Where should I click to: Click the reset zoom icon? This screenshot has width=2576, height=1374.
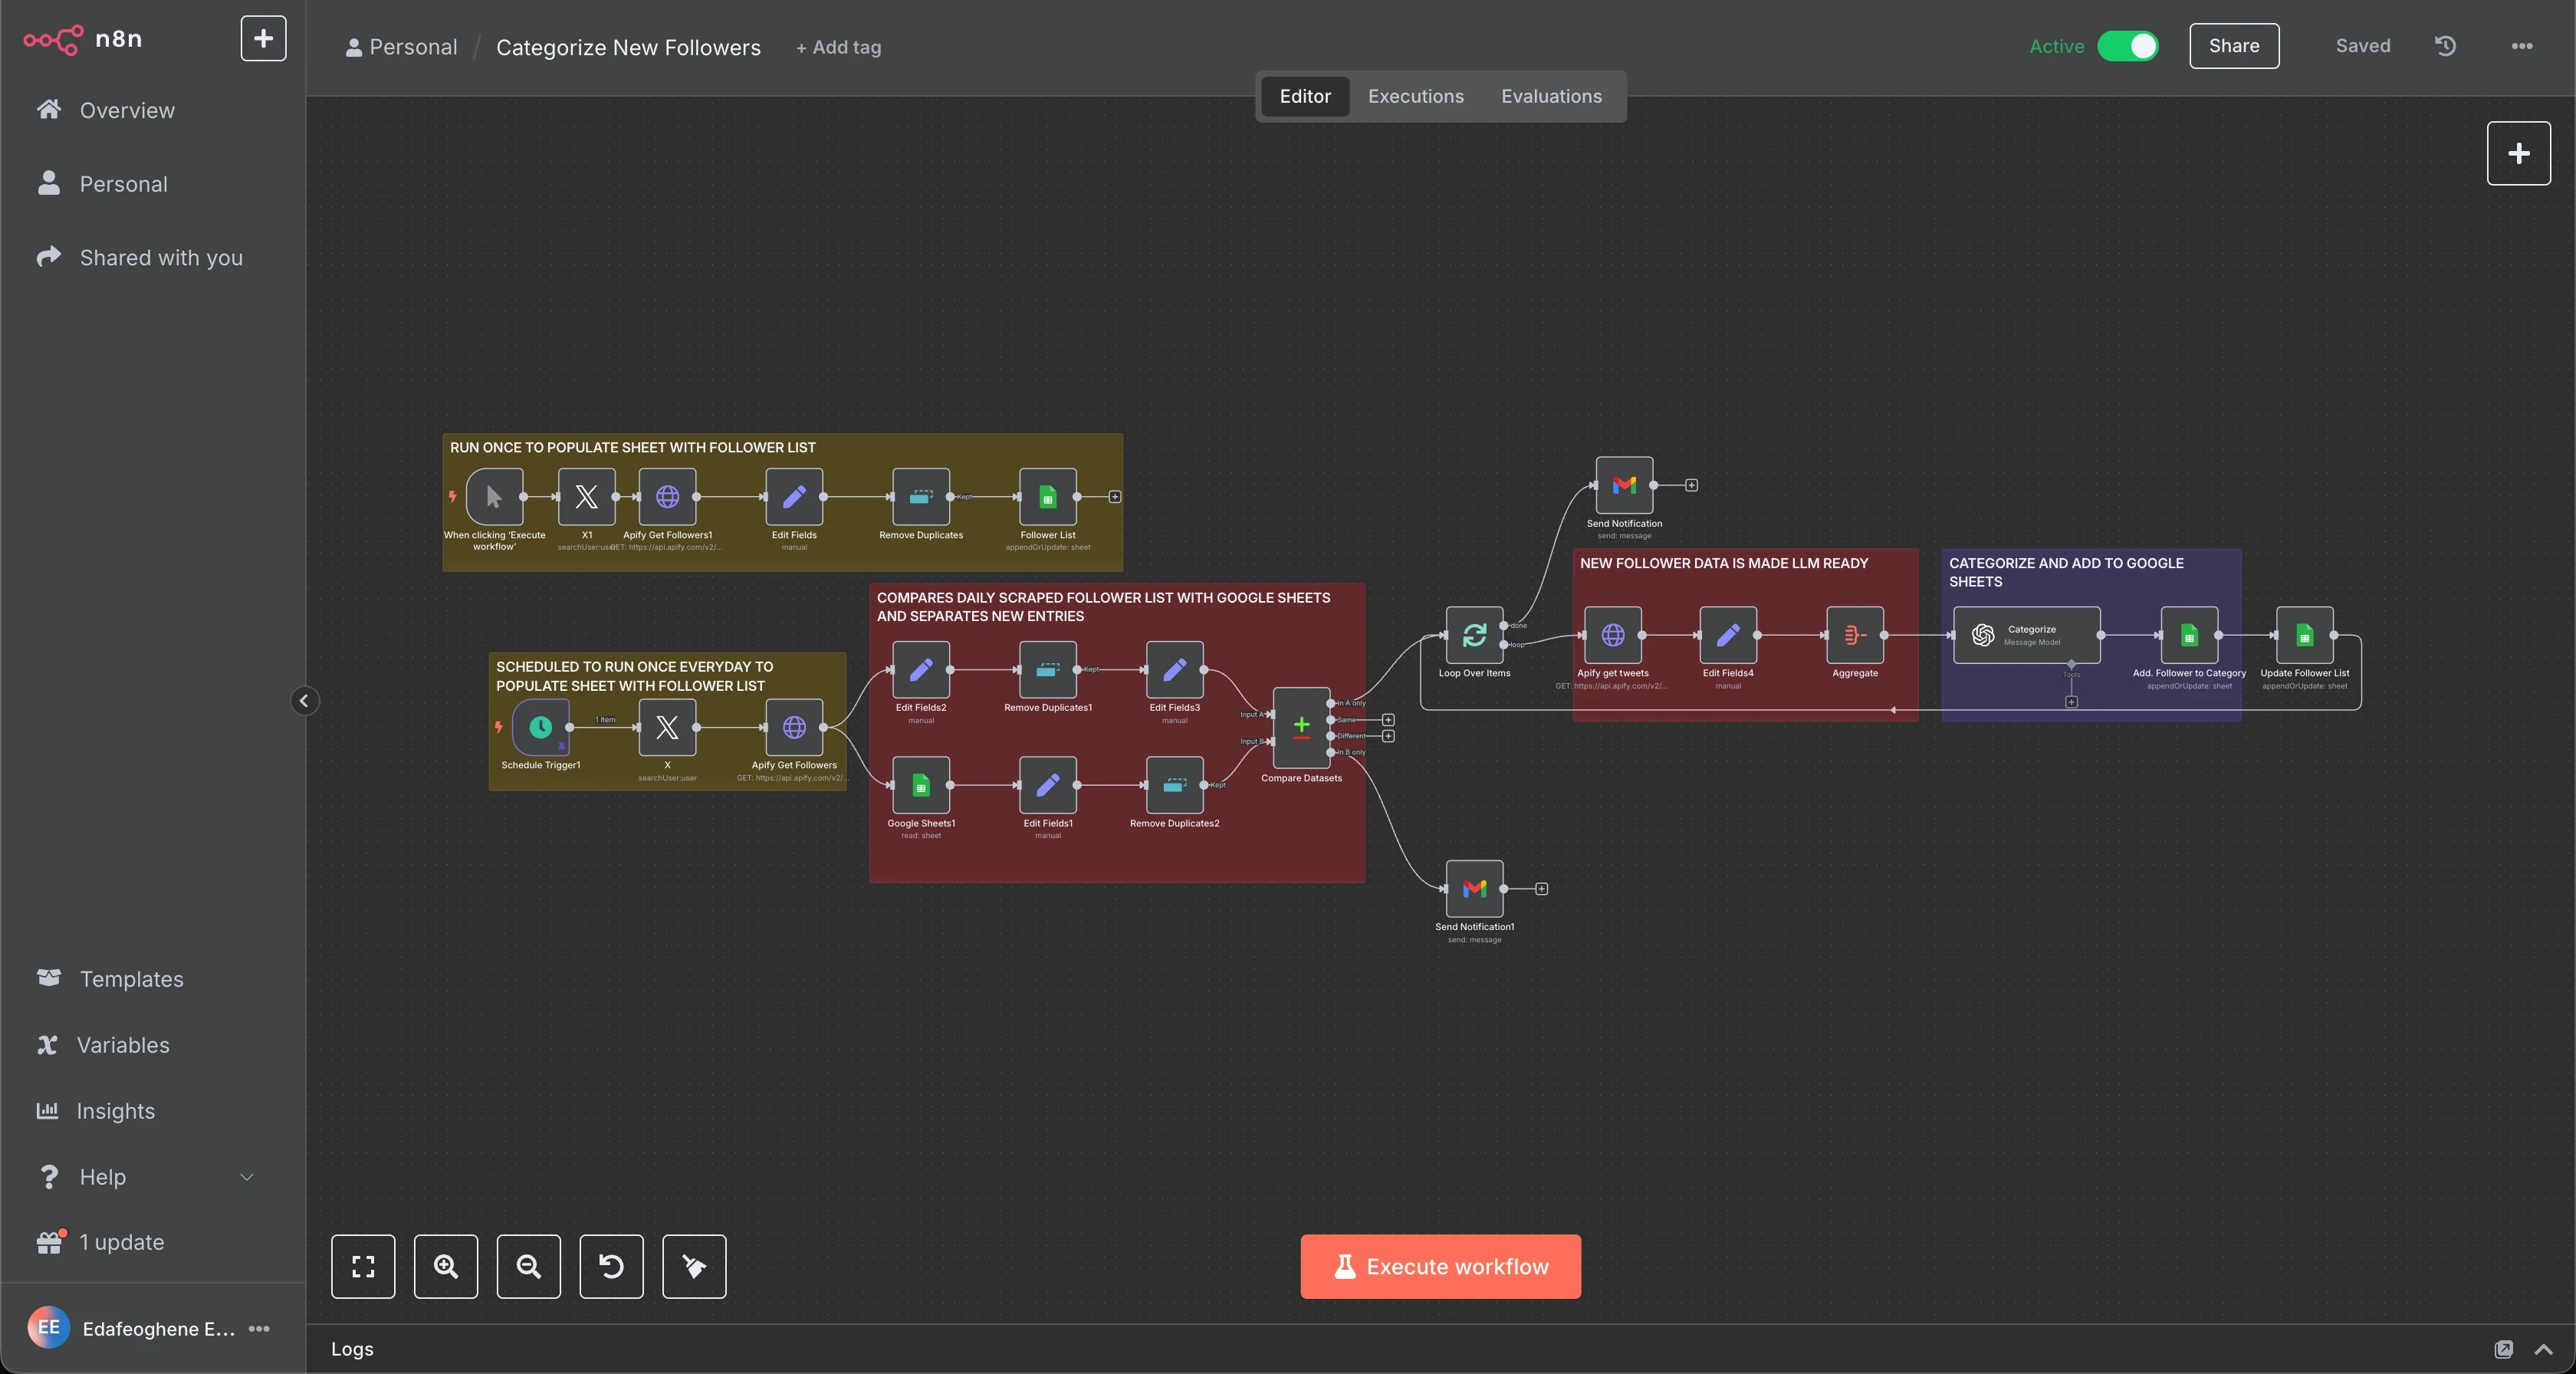[611, 1266]
